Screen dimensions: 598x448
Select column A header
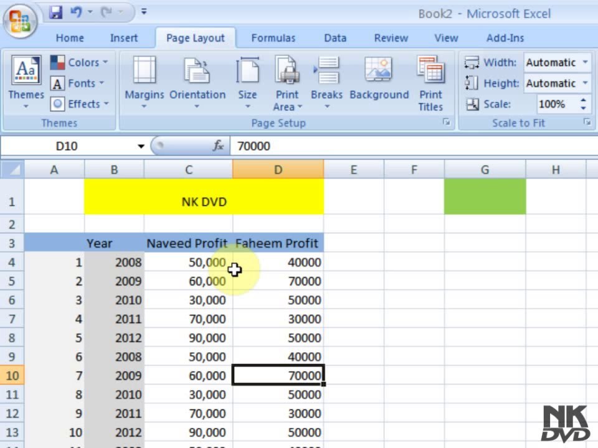pos(54,169)
